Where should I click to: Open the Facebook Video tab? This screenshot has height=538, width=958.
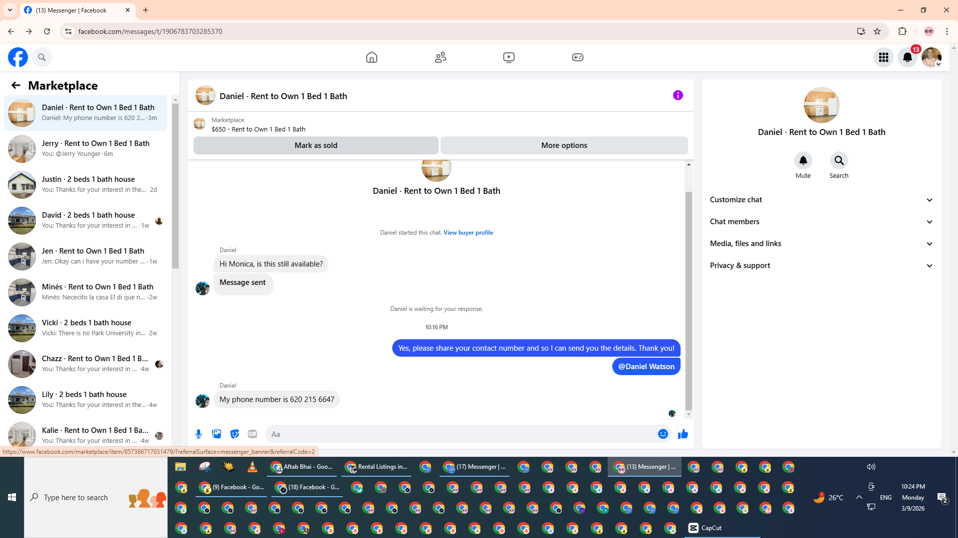(508, 57)
